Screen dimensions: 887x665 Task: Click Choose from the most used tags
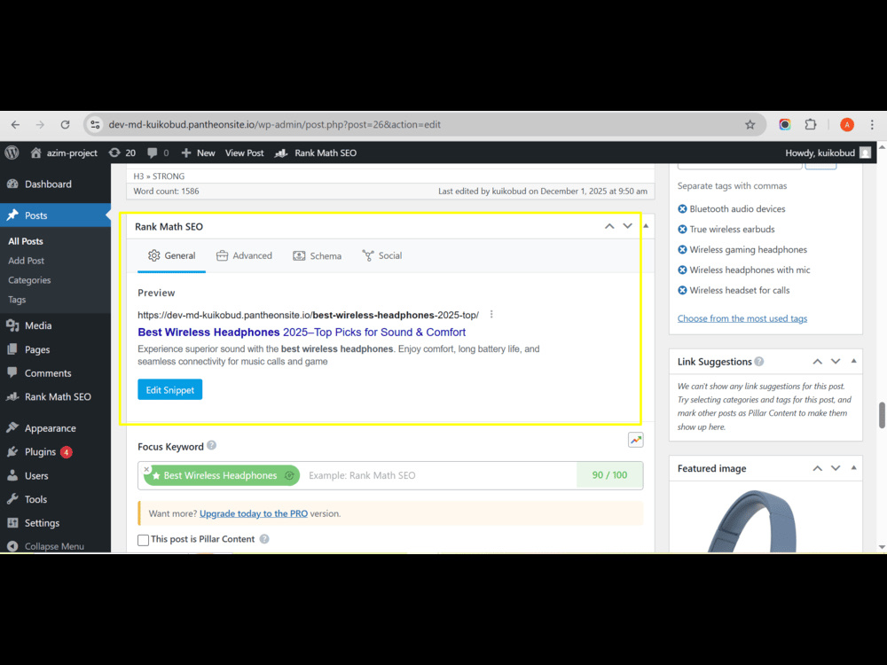click(742, 318)
